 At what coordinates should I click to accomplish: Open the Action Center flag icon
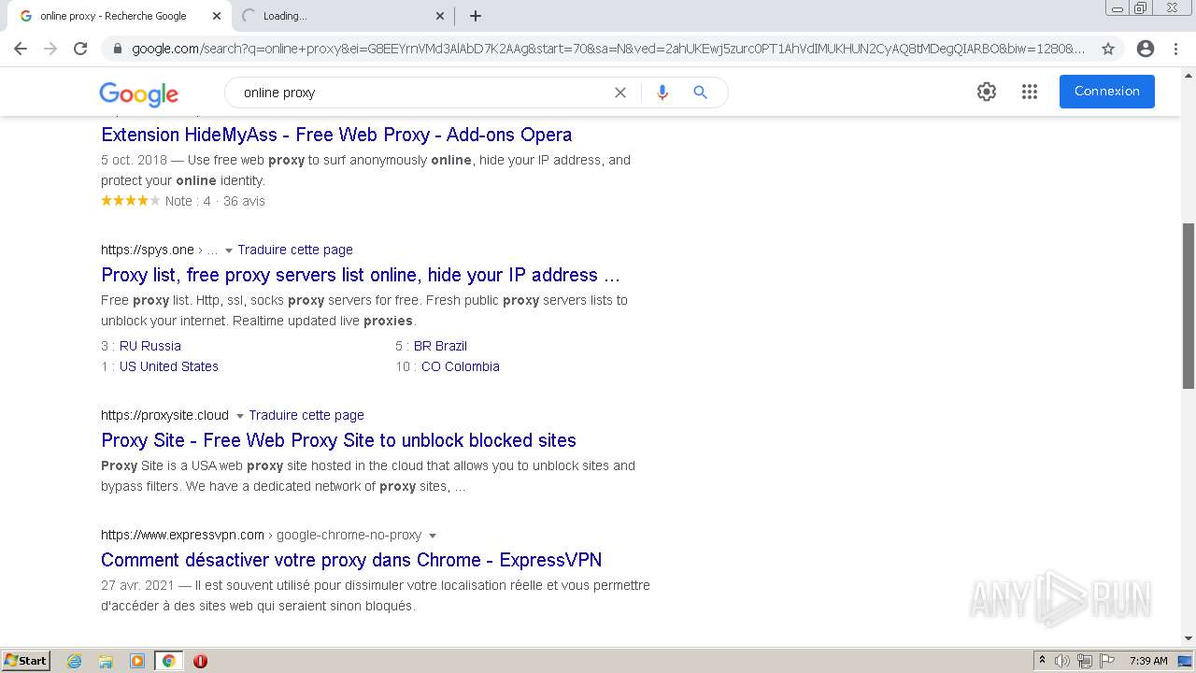[1107, 661]
